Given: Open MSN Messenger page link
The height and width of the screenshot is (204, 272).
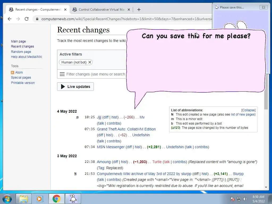Looking at the screenshot, I should [x=111, y=147].
